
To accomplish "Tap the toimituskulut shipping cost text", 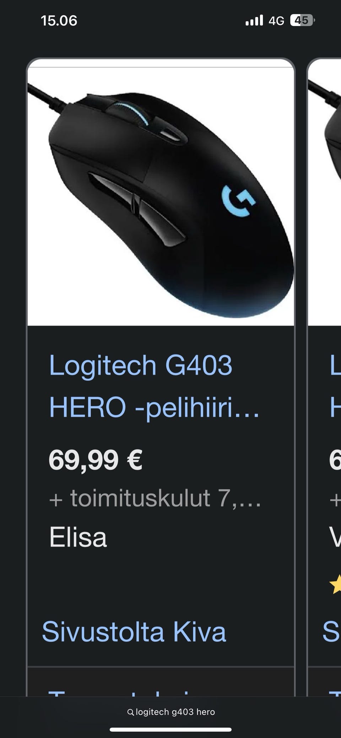I will click(155, 498).
